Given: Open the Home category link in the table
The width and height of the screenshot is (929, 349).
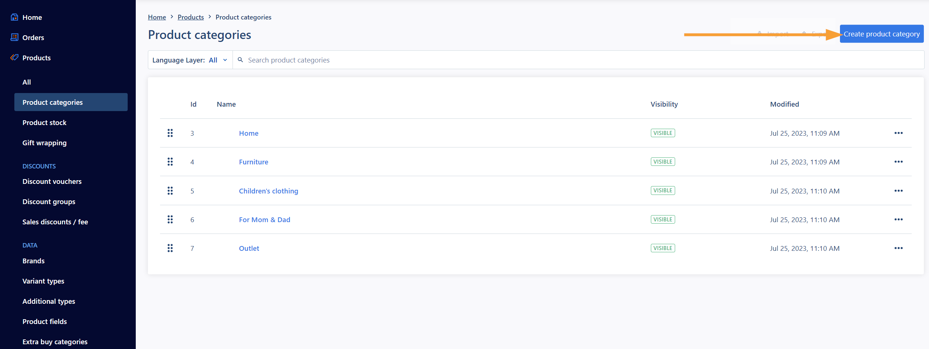Looking at the screenshot, I should [x=249, y=133].
